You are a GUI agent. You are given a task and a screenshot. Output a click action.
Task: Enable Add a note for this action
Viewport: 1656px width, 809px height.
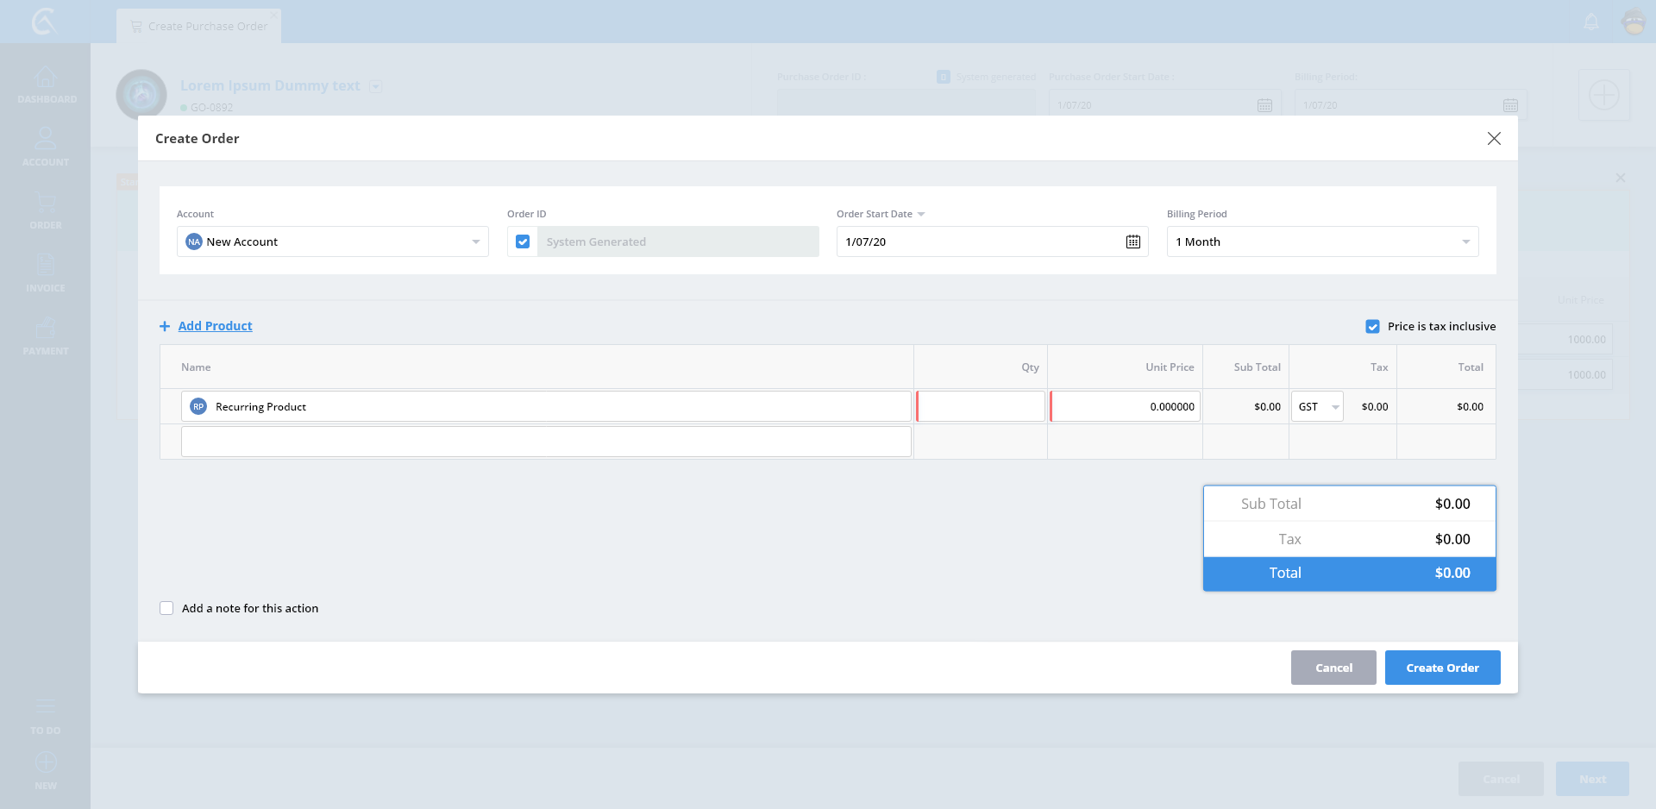coord(166,608)
